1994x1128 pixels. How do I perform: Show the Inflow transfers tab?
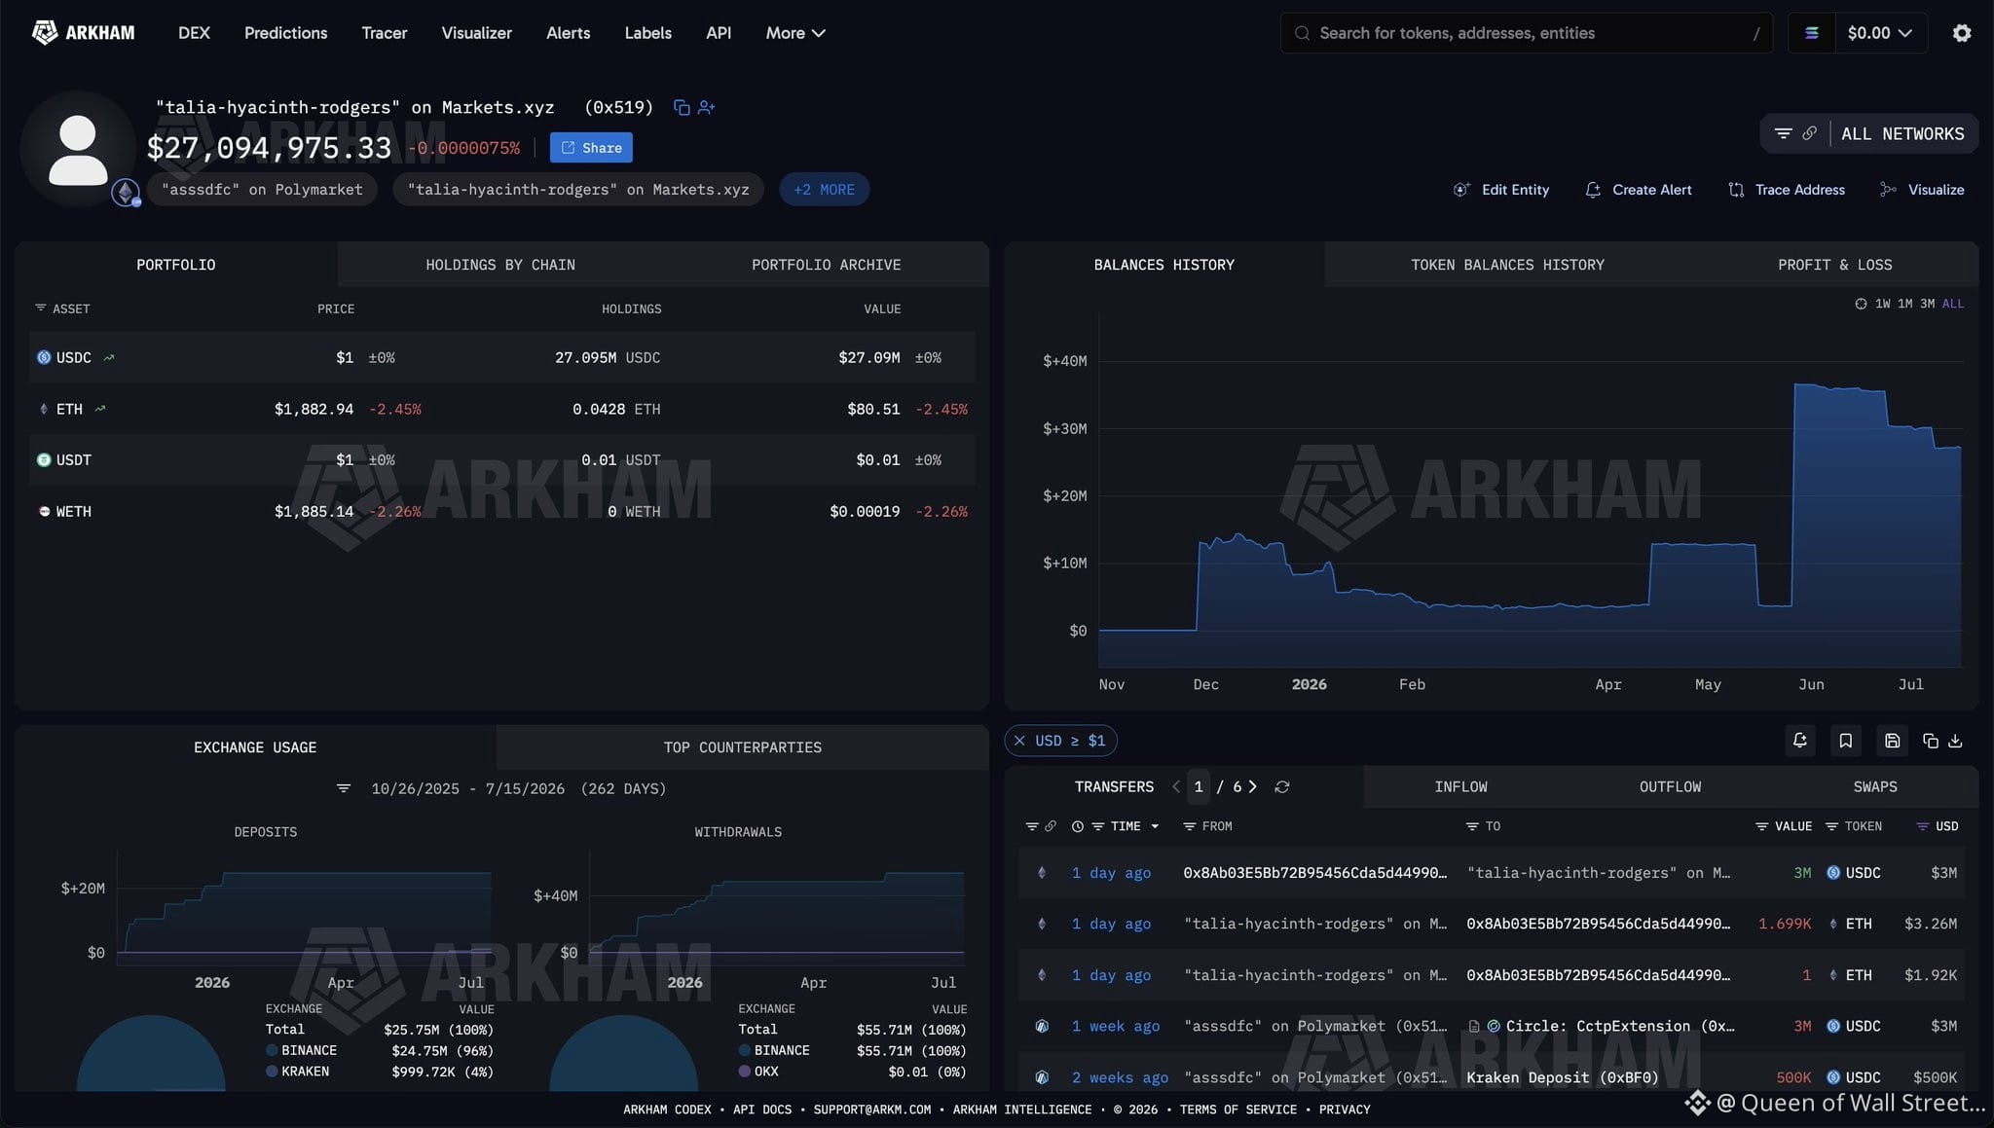coord(1460,786)
